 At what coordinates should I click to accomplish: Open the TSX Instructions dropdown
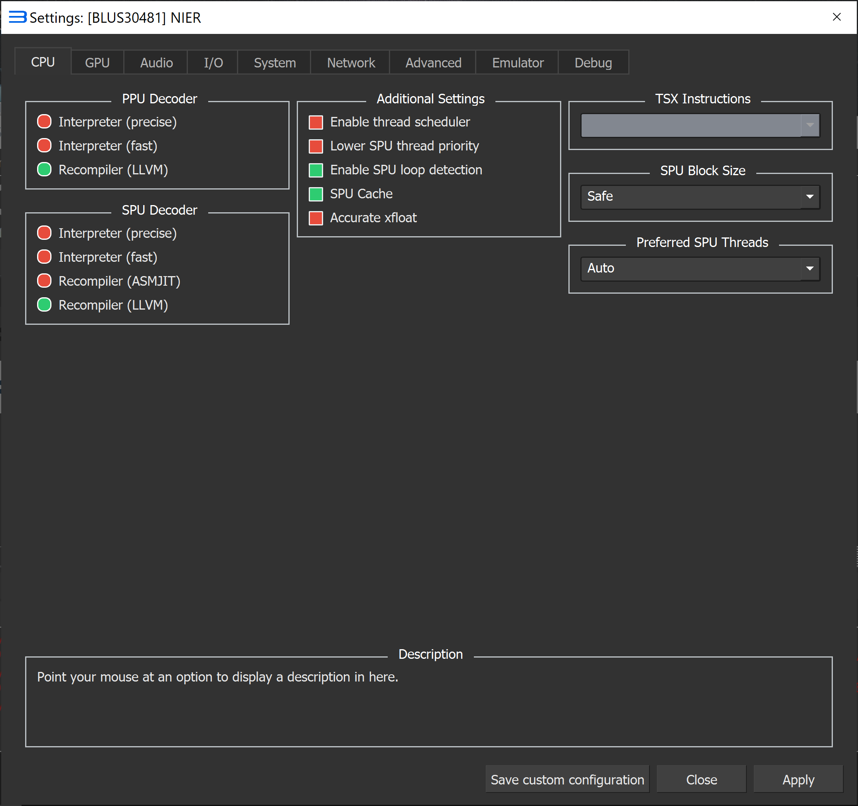[700, 125]
